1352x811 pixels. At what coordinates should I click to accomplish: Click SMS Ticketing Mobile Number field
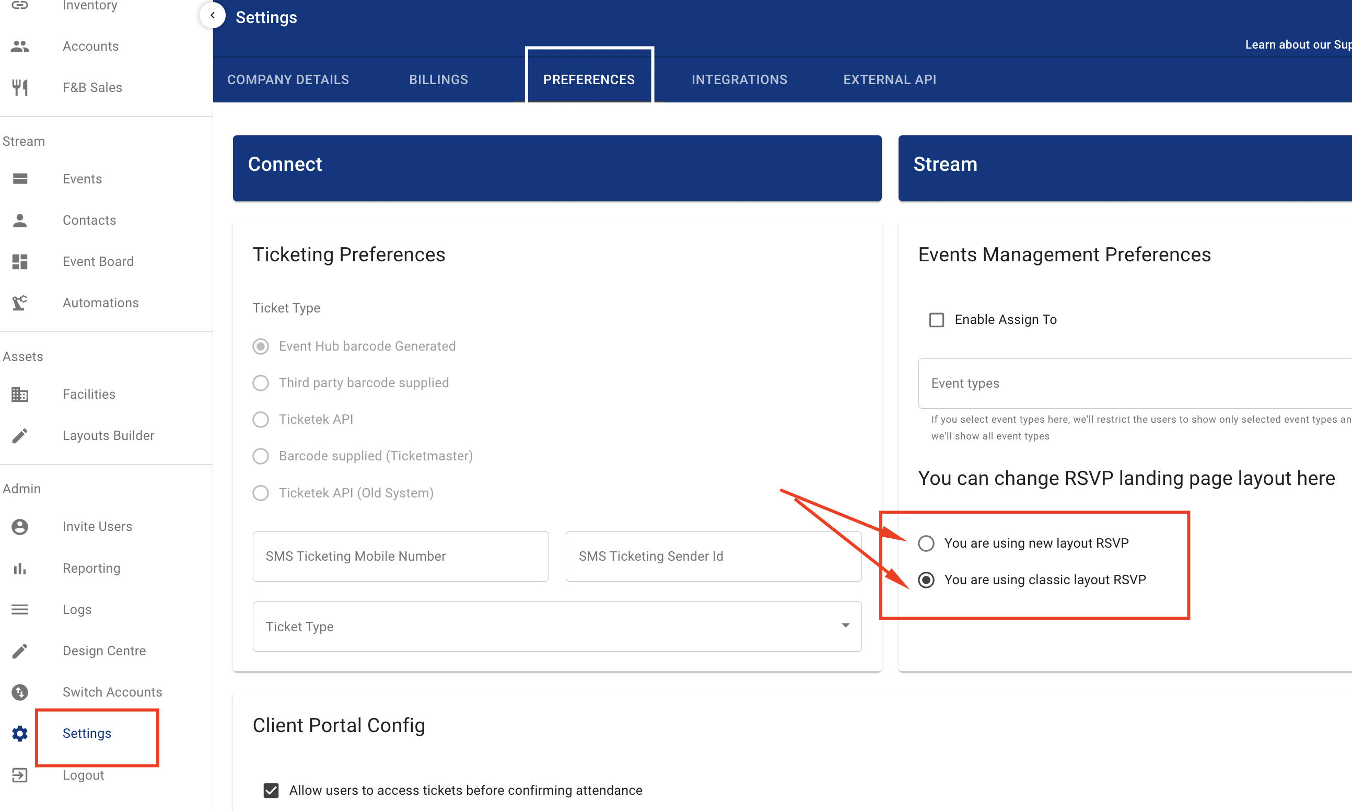click(400, 557)
